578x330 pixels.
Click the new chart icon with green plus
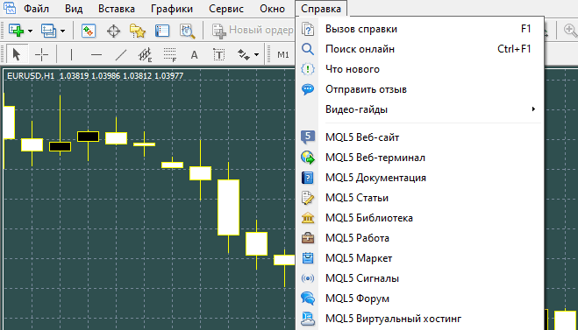pyautogui.click(x=16, y=31)
